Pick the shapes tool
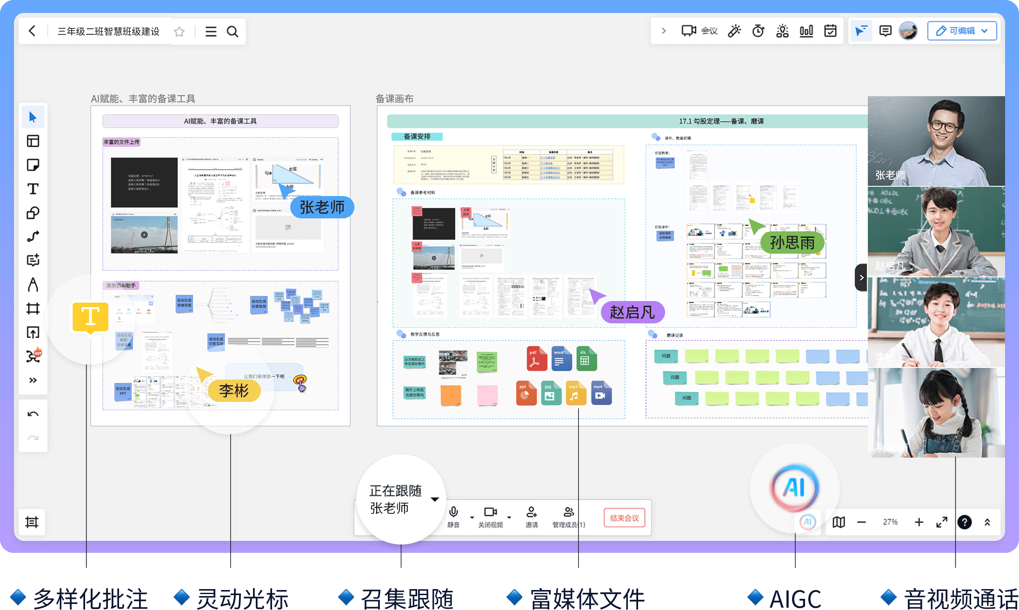 (x=33, y=213)
